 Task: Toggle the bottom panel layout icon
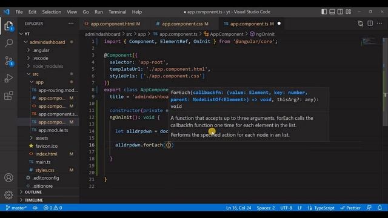point(332,12)
